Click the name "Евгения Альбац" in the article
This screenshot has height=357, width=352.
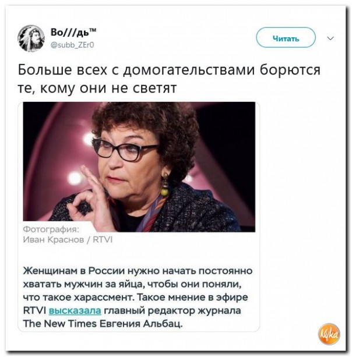point(141,324)
